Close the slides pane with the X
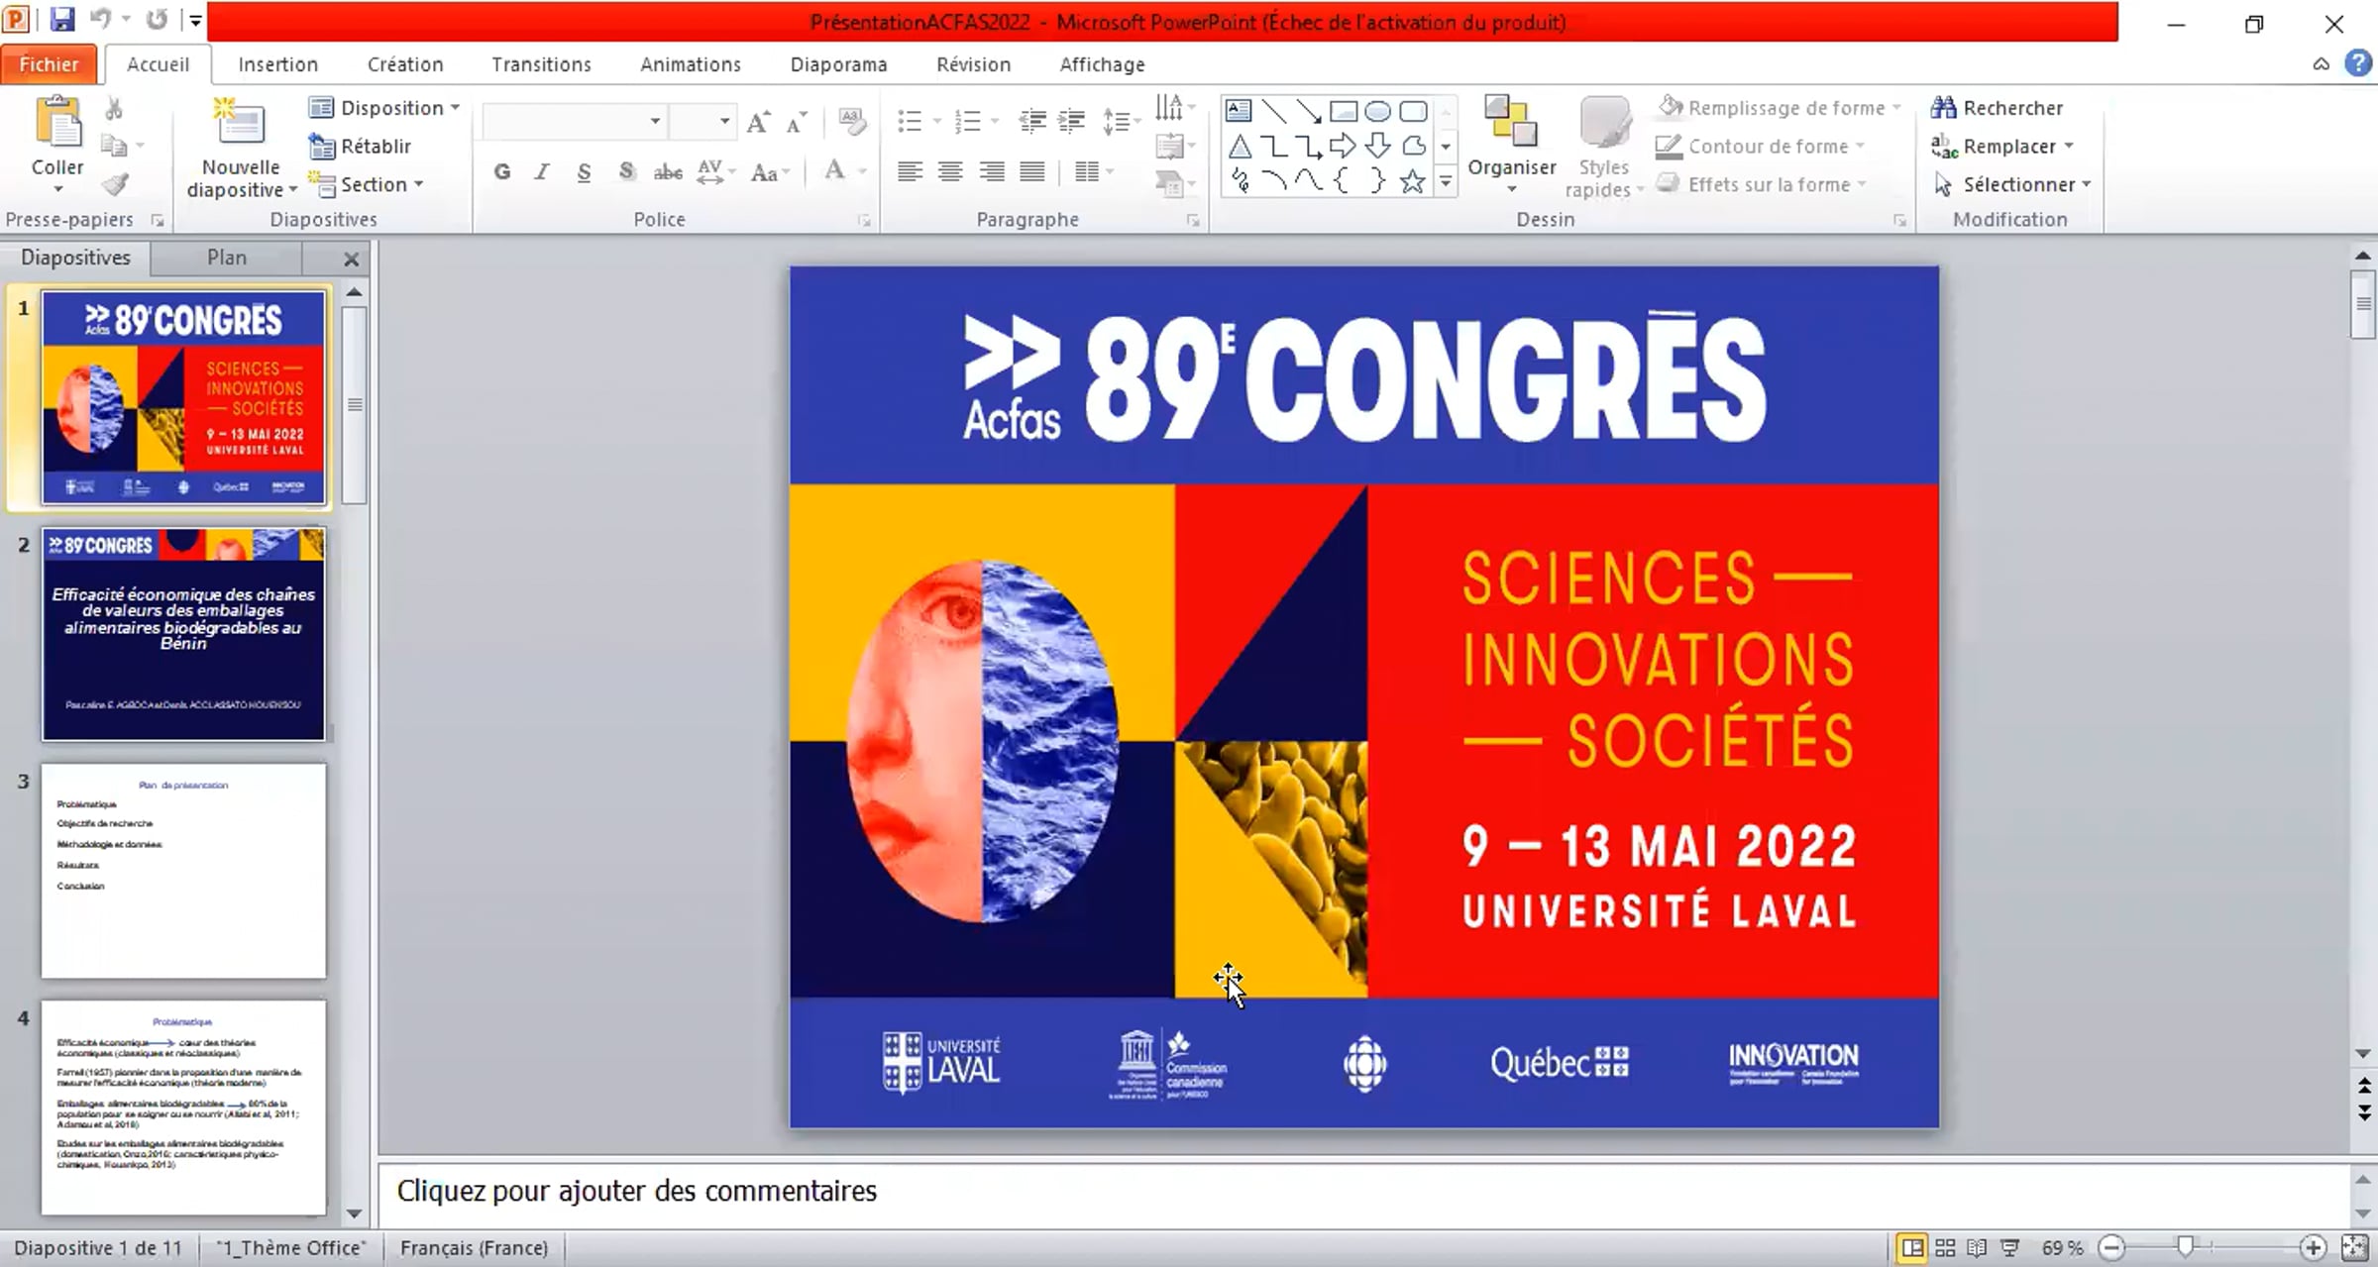The image size is (2378, 1267). click(351, 260)
